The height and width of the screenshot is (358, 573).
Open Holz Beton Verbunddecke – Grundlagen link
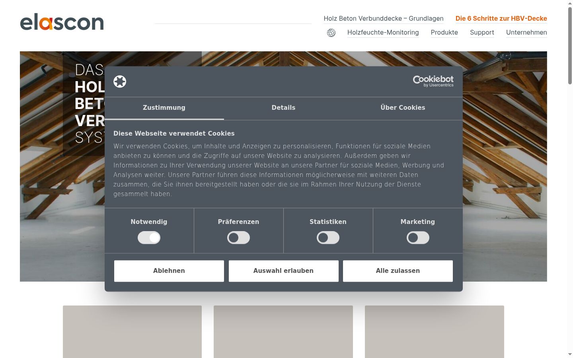pos(384,18)
